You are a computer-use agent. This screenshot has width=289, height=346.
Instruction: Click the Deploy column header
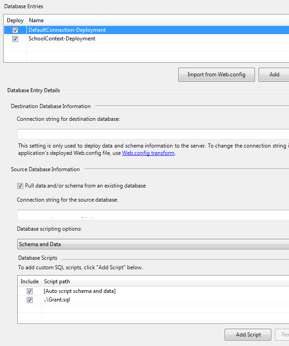(x=15, y=20)
